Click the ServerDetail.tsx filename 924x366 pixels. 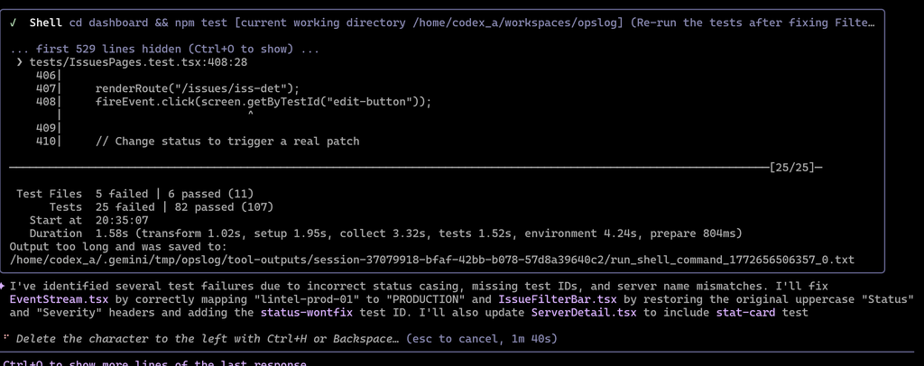click(x=584, y=313)
